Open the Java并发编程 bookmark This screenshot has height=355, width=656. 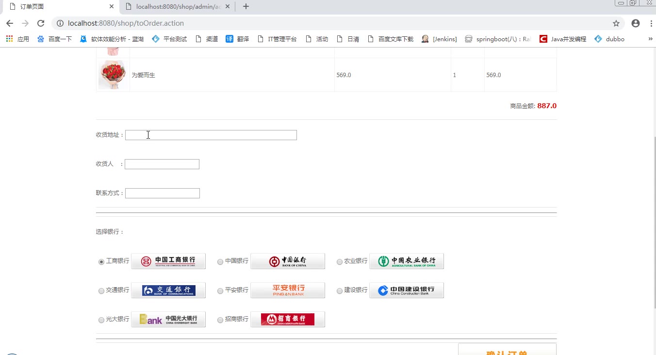563,39
